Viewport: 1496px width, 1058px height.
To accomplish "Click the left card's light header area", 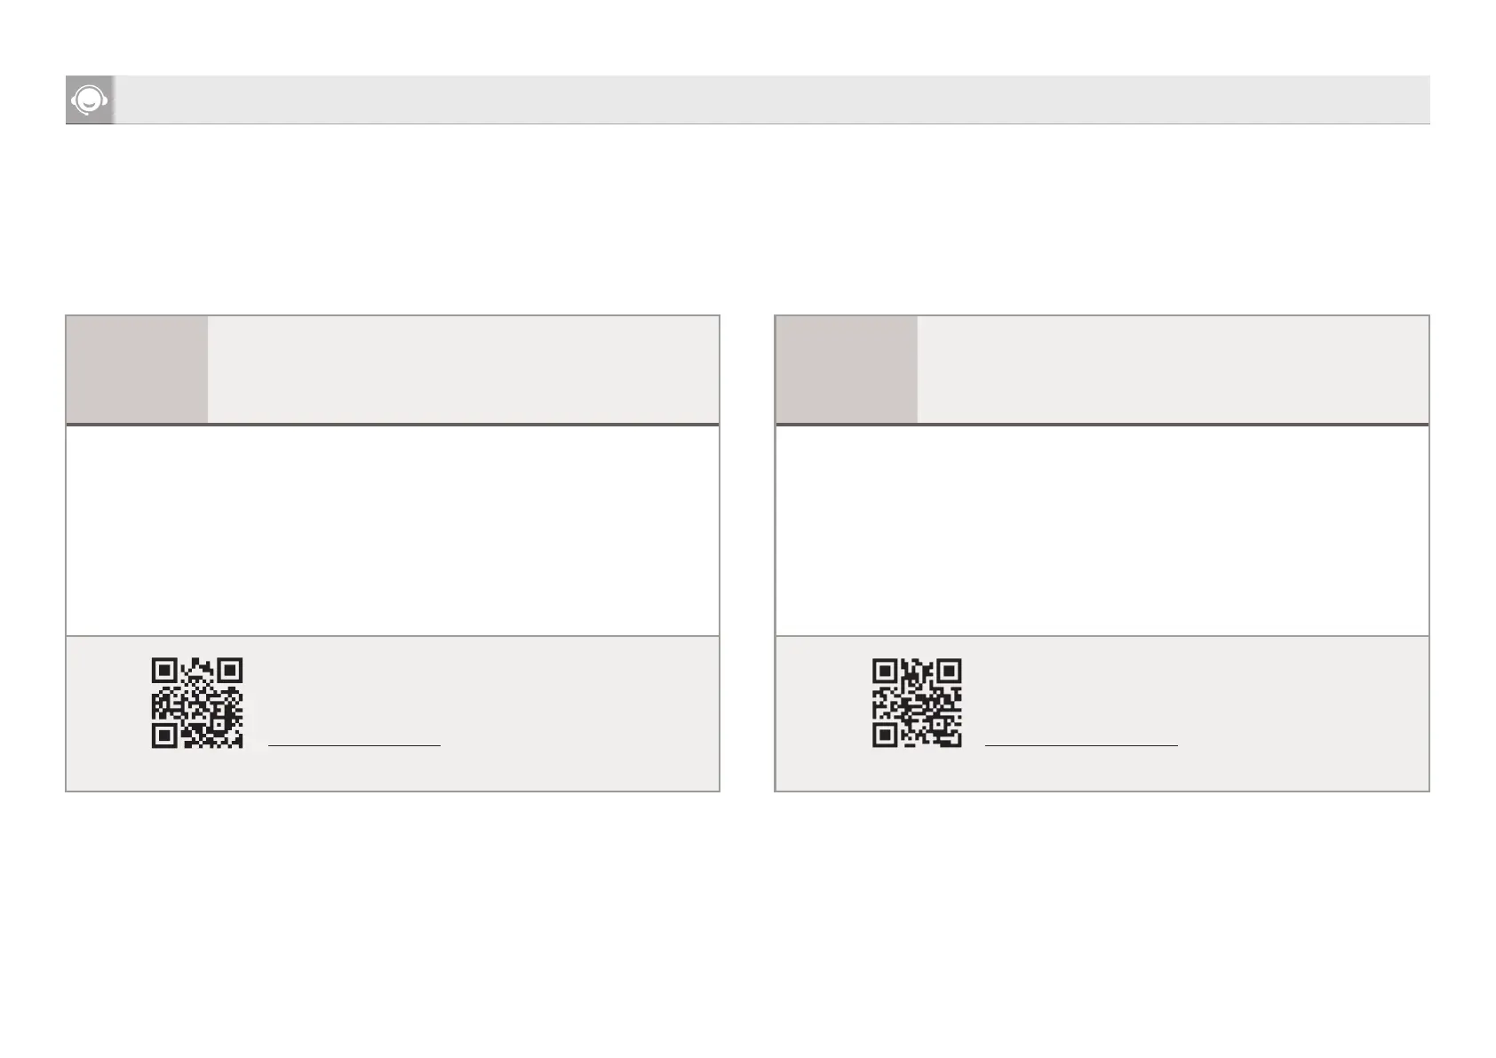I will tap(462, 370).
